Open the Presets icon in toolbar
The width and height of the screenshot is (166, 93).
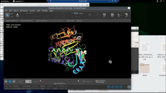[x=97, y=15]
